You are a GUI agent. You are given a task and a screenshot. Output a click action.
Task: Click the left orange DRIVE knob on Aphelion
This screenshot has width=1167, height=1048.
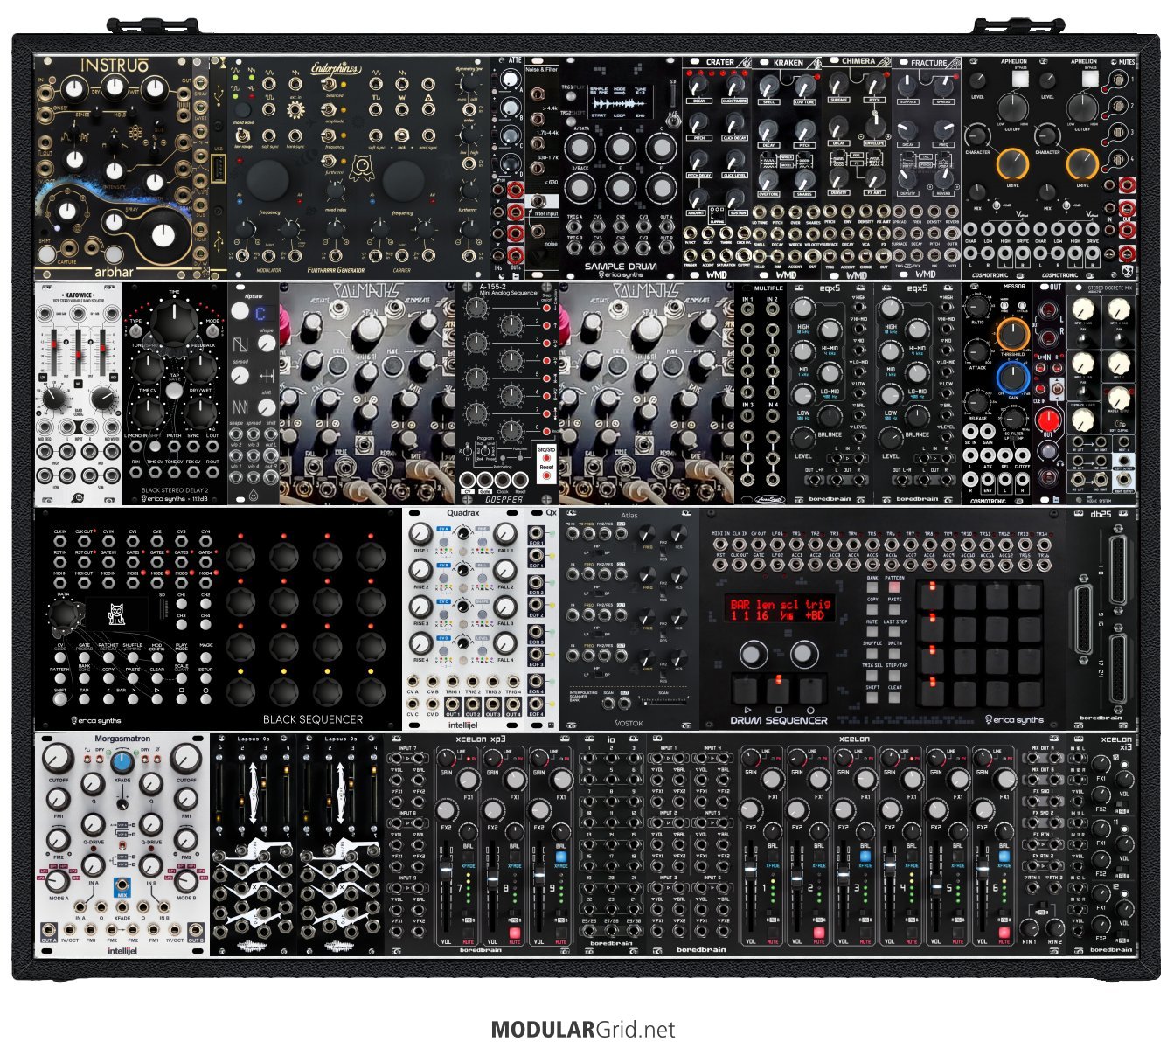[1012, 165]
